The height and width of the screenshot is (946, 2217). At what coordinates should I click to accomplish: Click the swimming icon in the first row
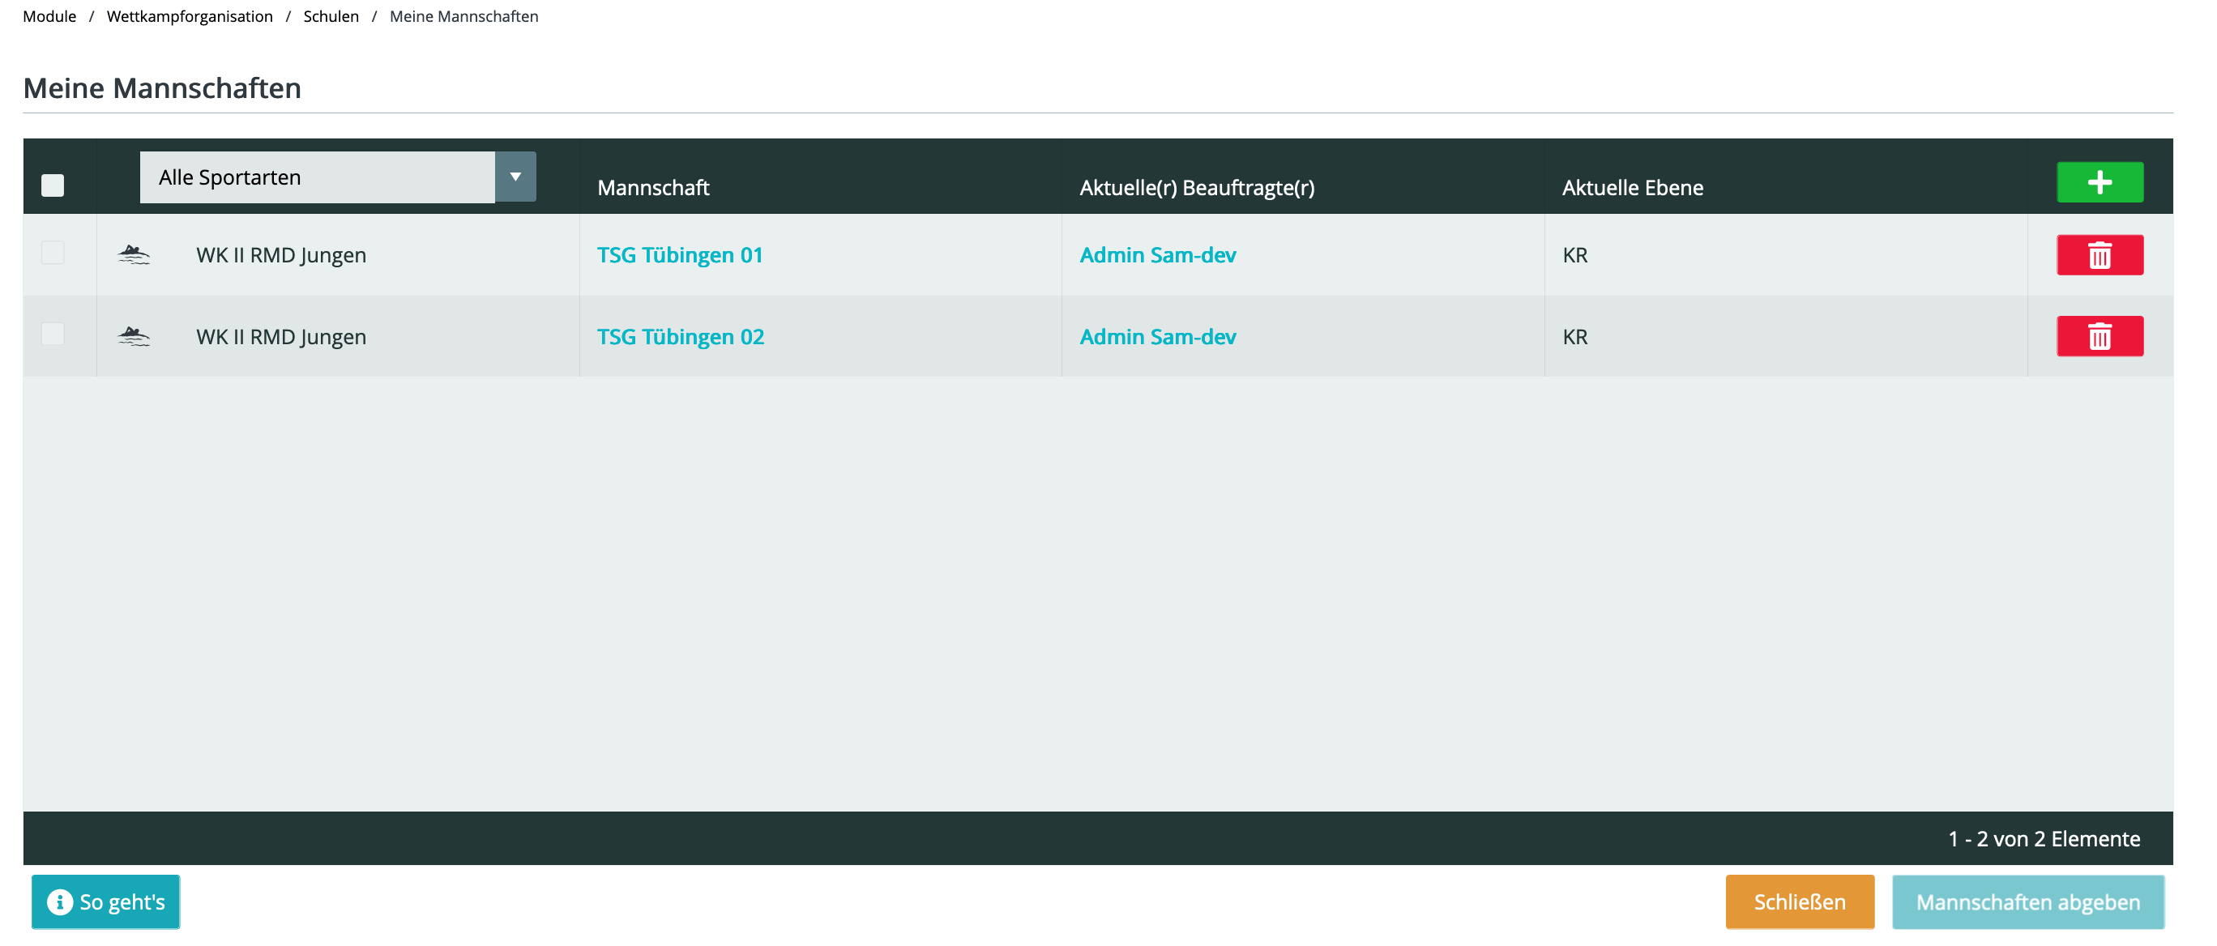click(134, 254)
